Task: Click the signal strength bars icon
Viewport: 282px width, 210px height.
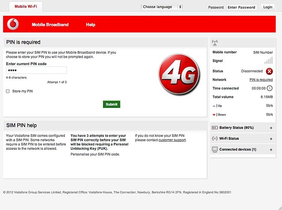Action: pyautogui.click(x=268, y=61)
